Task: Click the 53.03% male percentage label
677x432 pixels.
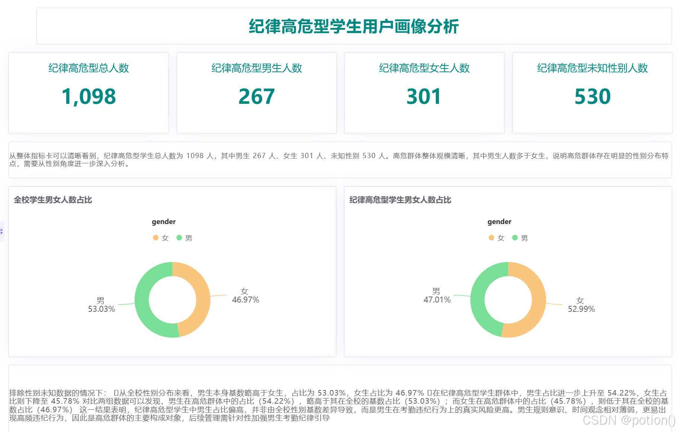Action: (101, 309)
